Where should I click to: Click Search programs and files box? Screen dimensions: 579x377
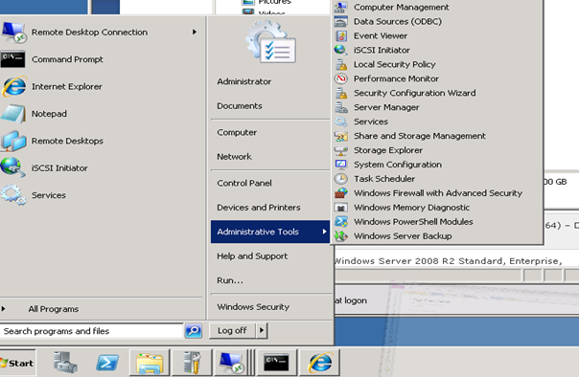click(x=92, y=330)
